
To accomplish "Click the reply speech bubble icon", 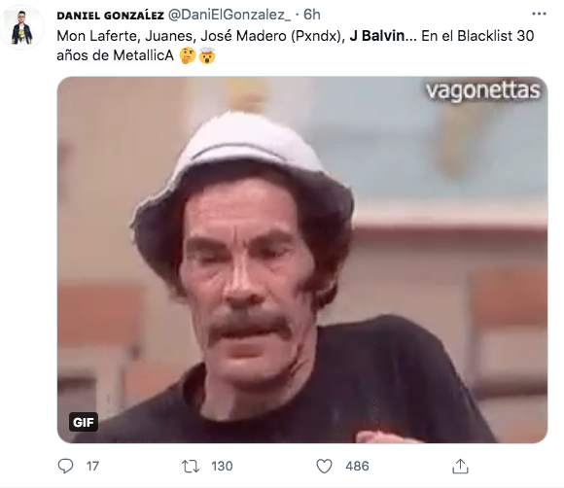I will click(x=65, y=466).
